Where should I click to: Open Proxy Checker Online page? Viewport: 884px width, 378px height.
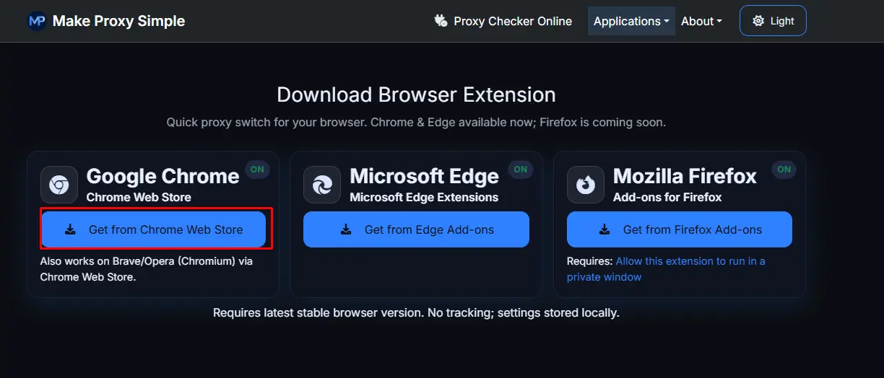503,21
